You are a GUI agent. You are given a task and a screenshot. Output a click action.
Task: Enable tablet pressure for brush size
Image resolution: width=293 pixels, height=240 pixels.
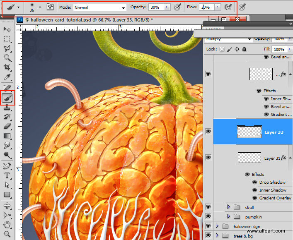pos(242,7)
